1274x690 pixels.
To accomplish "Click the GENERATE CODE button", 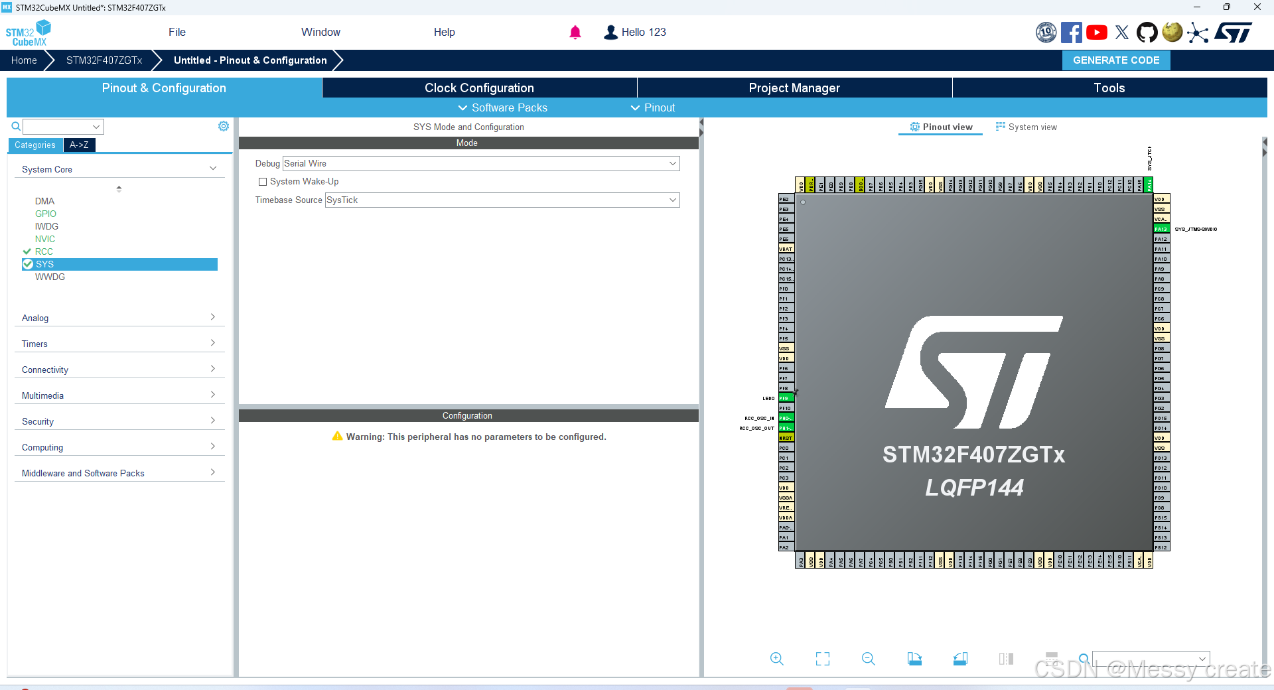I will 1116,60.
